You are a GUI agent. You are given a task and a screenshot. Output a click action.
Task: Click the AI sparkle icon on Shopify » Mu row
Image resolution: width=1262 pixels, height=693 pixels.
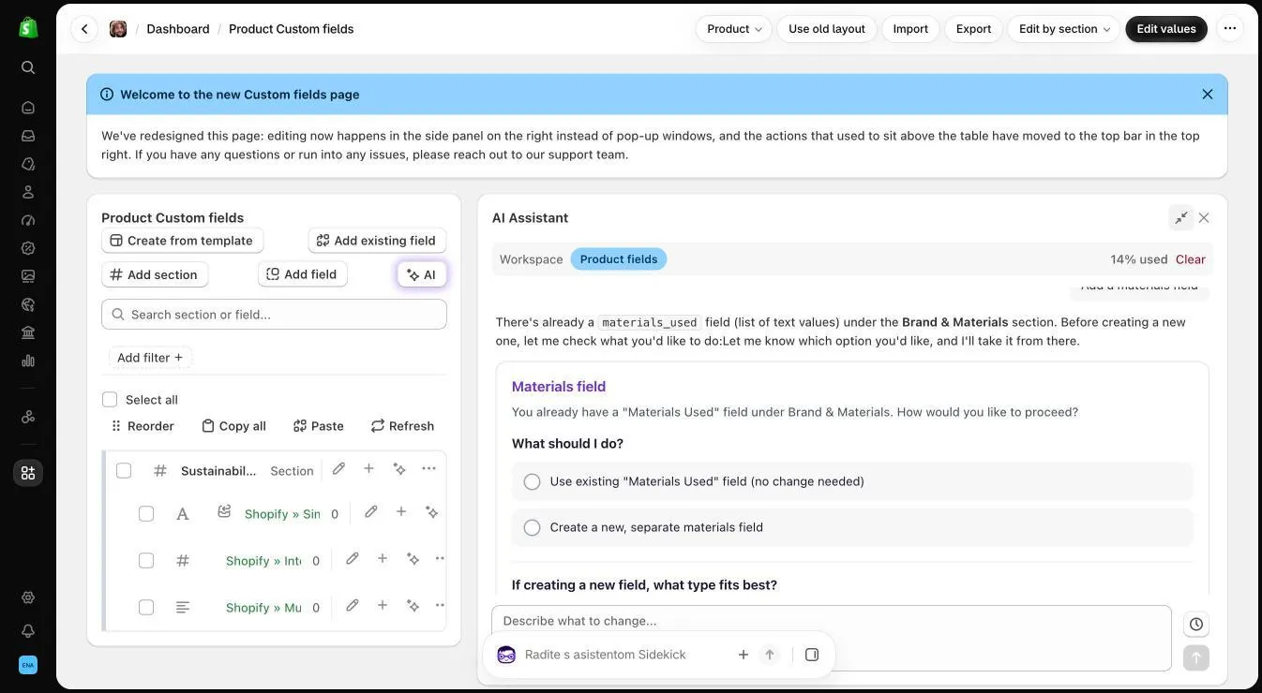(413, 605)
